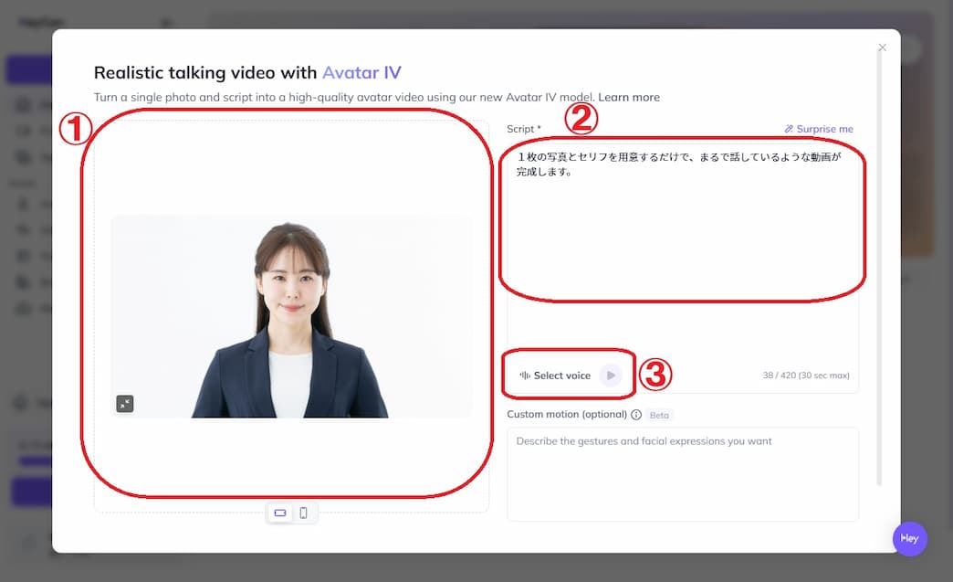Play the voice preview
Image resolution: width=953 pixels, height=582 pixels.
point(611,376)
